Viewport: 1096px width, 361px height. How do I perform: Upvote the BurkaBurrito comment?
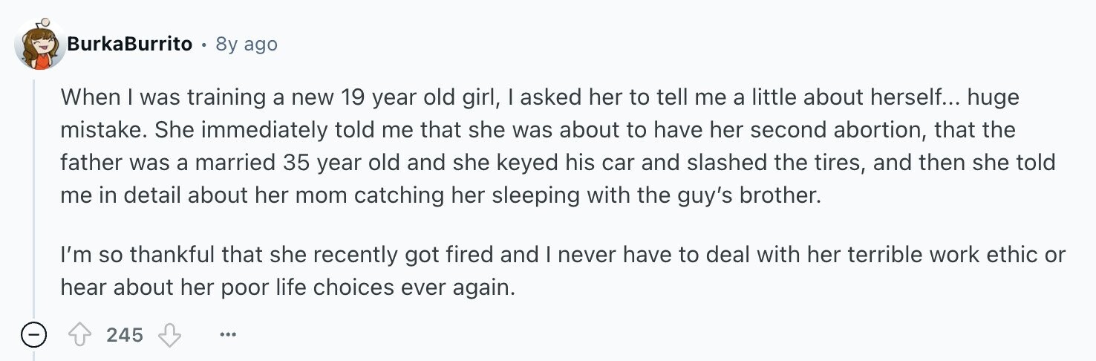click(x=79, y=336)
